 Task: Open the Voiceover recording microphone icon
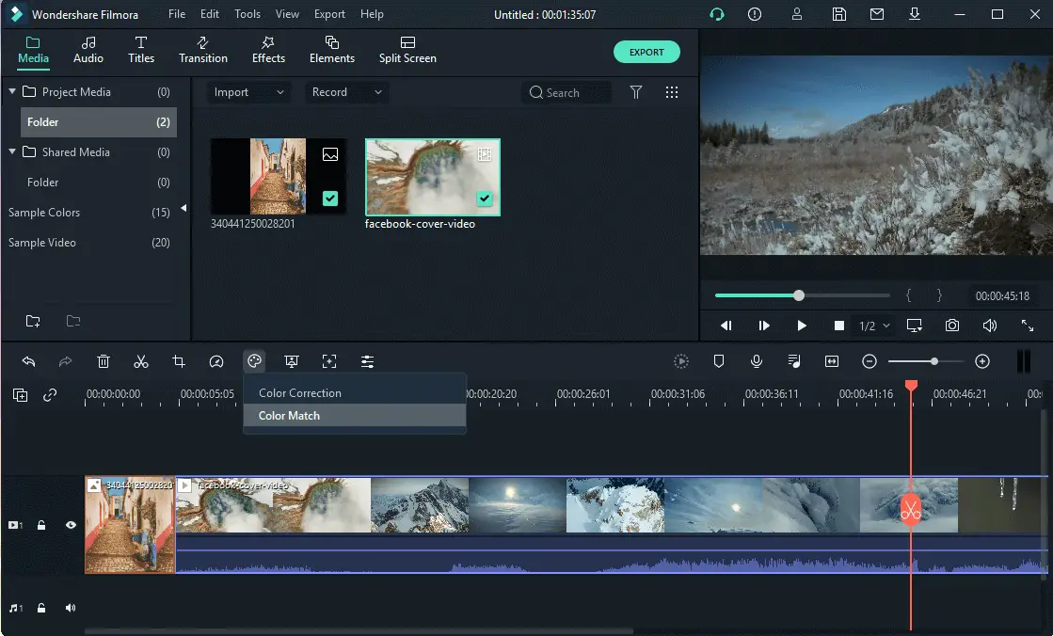pos(756,361)
